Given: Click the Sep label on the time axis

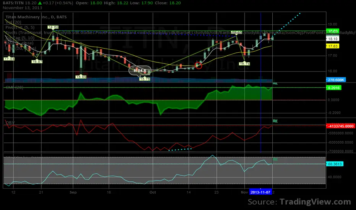Looking at the screenshot, I should 73,192.
